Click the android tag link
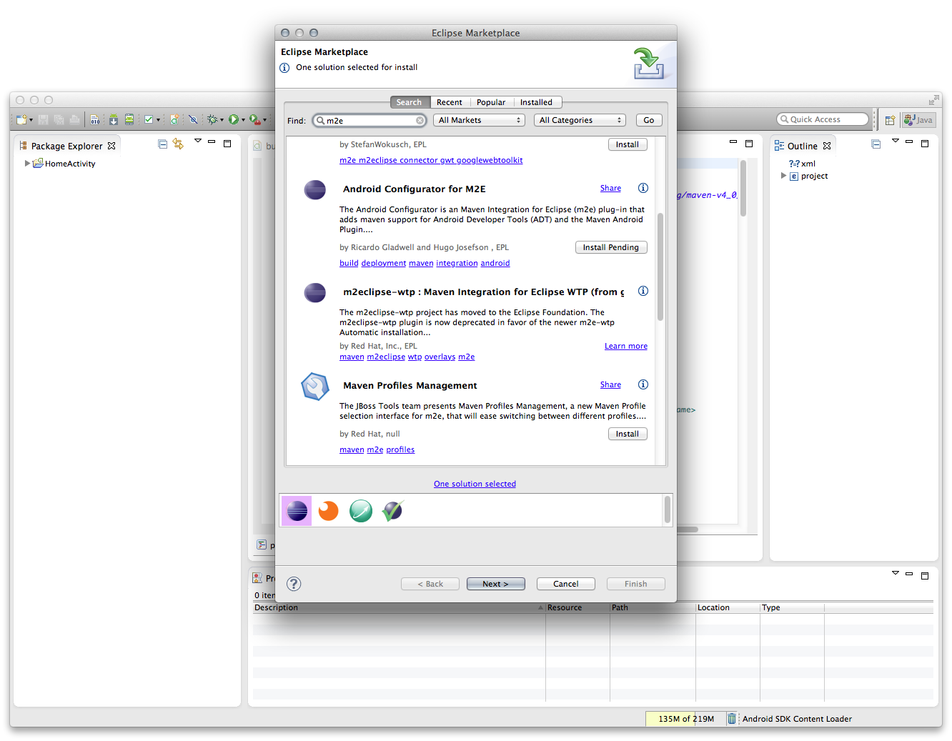This screenshot has height=741, width=952. tap(495, 263)
